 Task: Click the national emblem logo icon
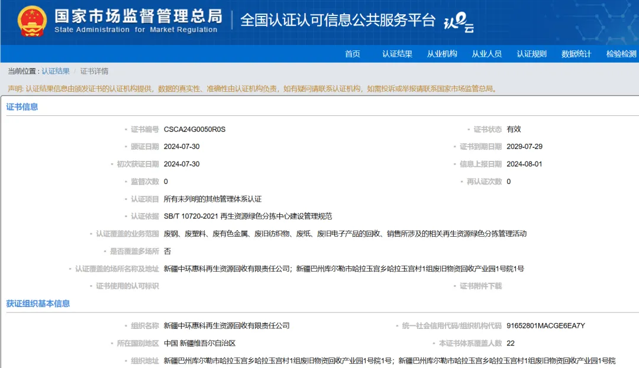pos(32,22)
